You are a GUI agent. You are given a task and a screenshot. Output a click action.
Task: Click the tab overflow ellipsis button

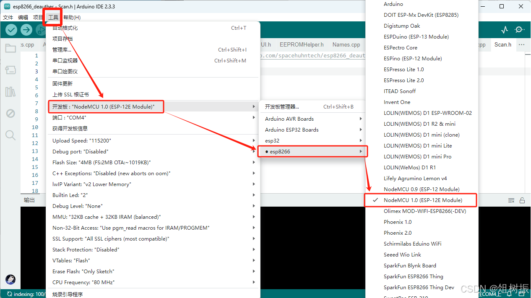[x=521, y=44]
